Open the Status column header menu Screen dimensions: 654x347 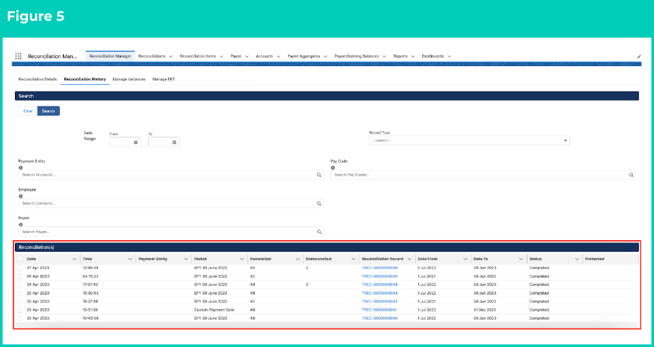coord(577,259)
